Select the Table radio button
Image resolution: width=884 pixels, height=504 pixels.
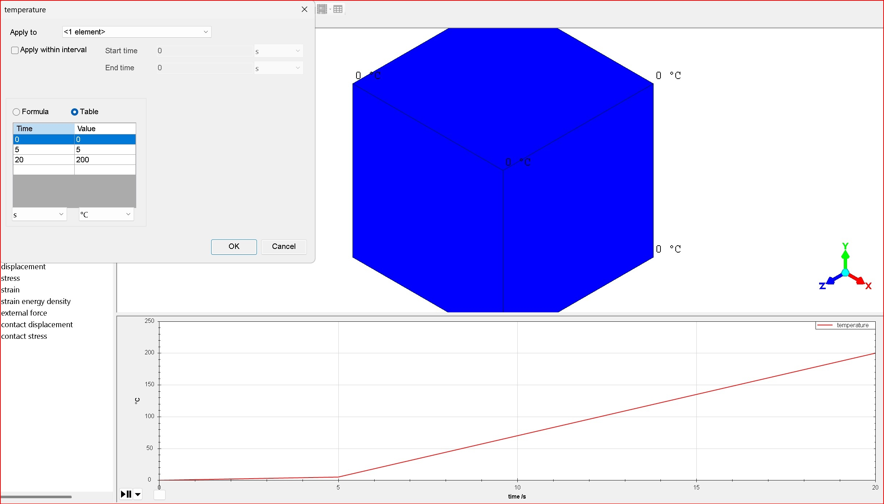click(x=75, y=112)
